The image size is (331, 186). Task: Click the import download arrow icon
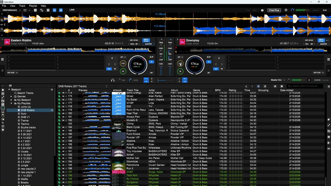246,86
